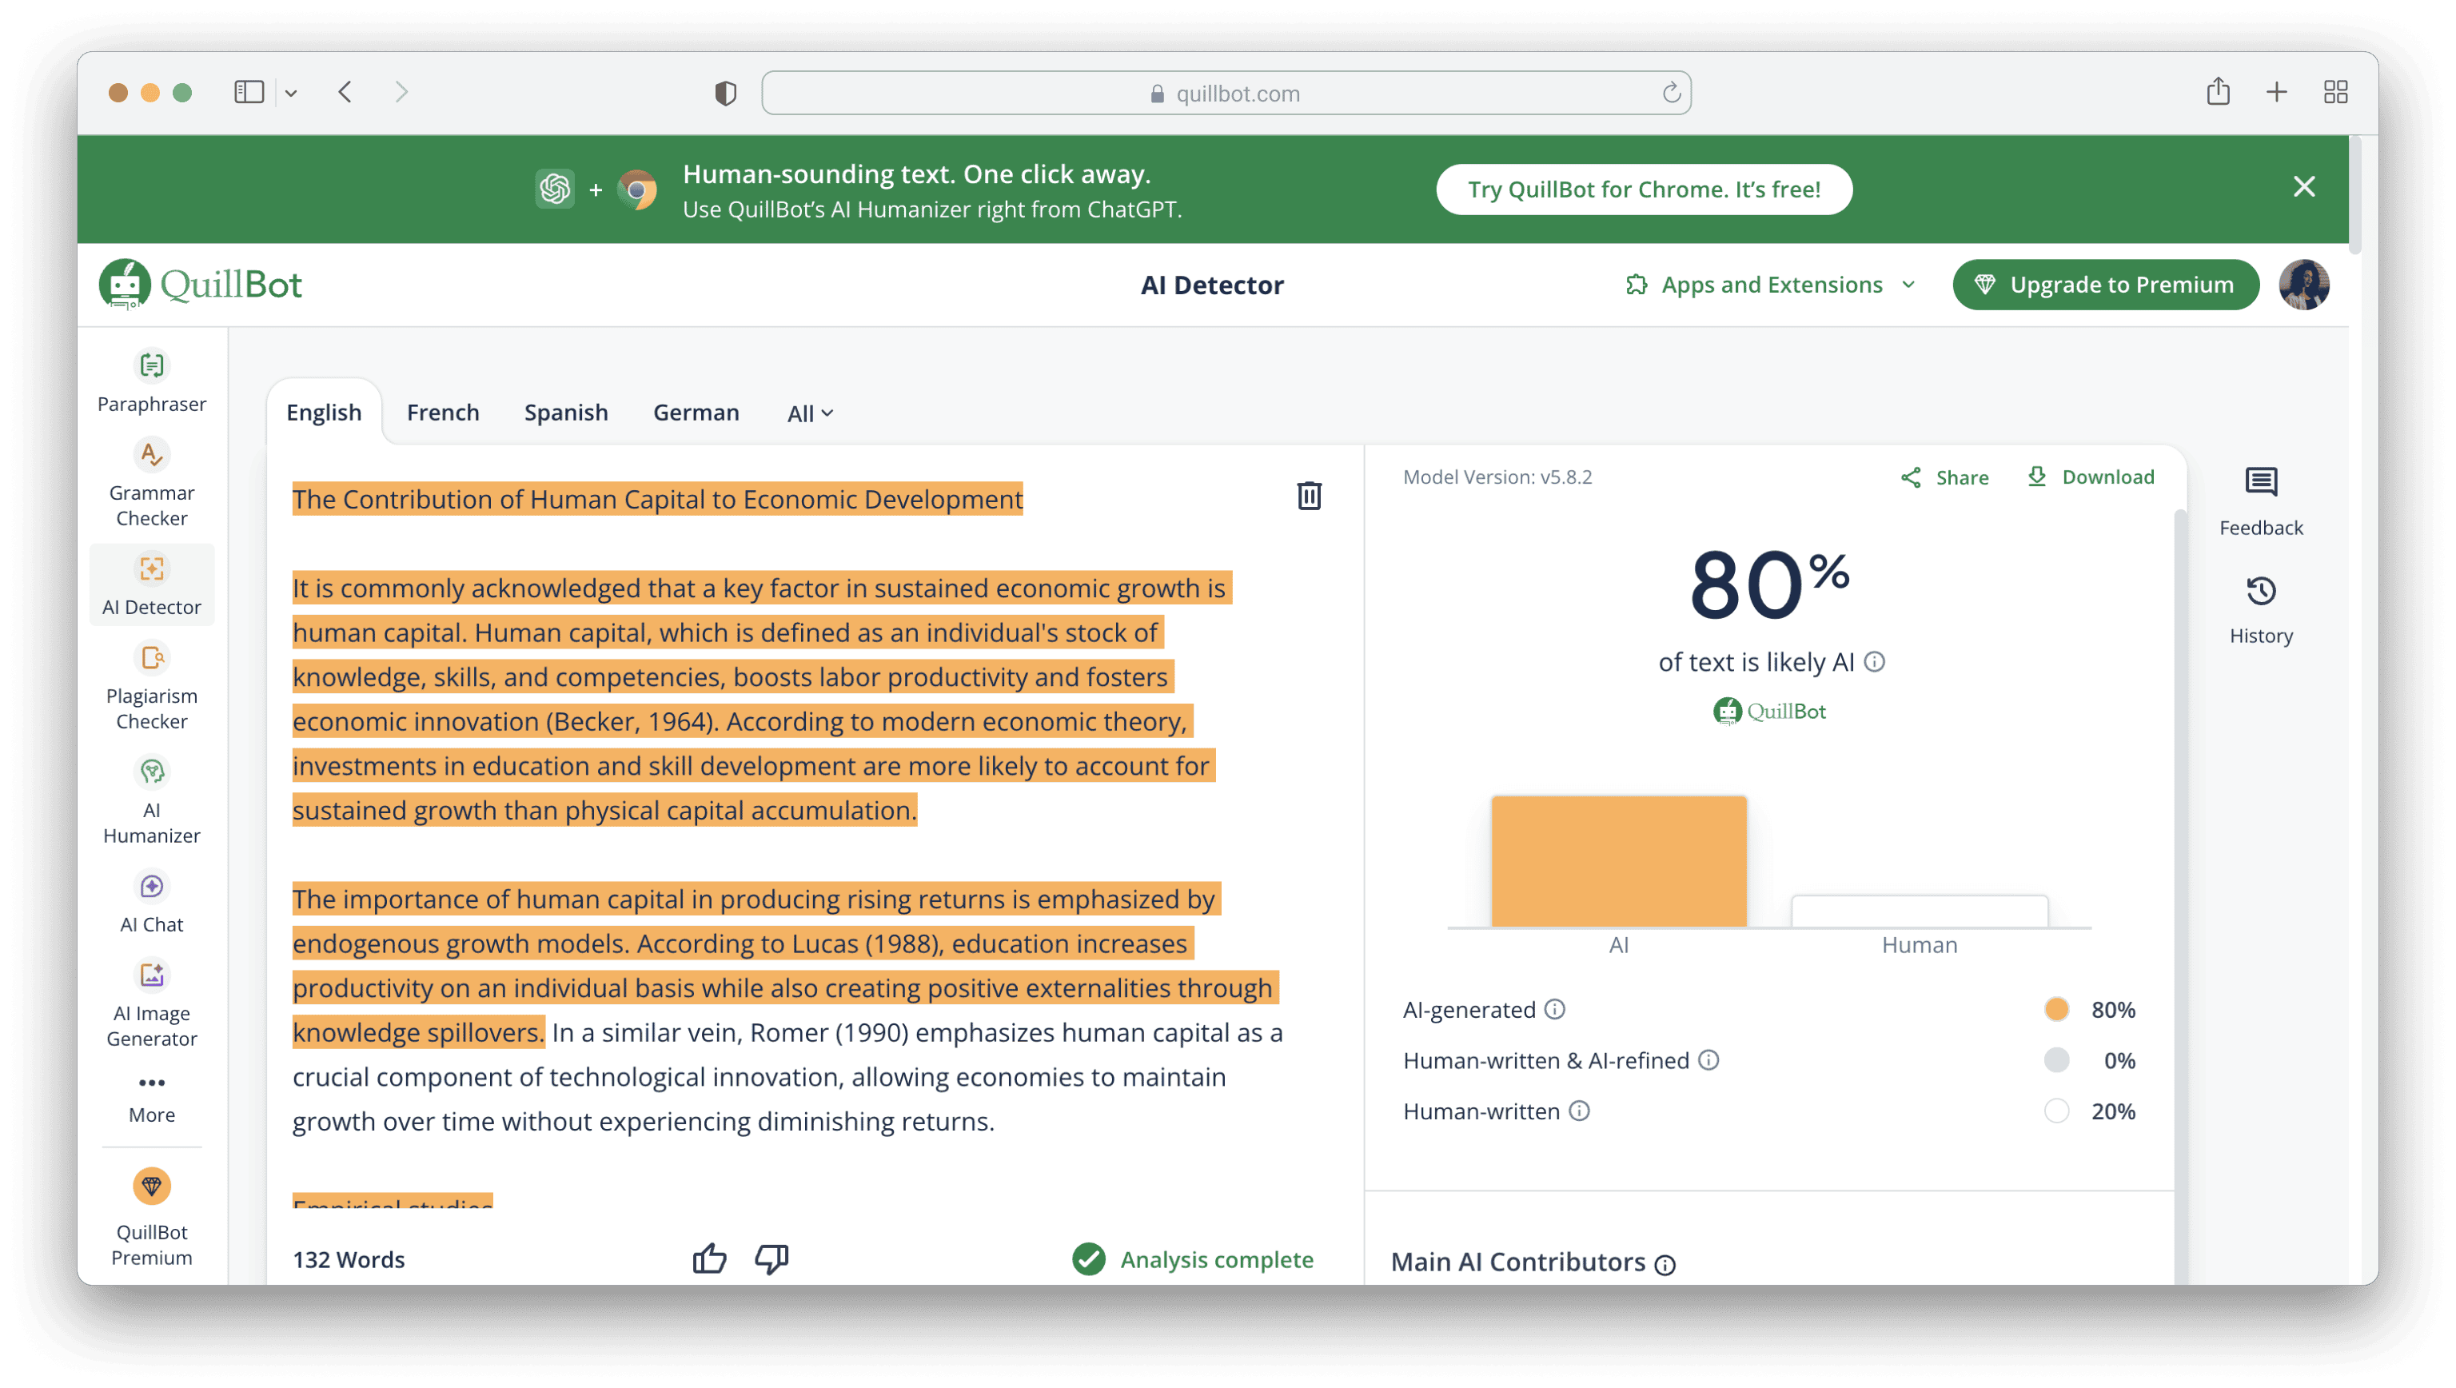
Task: Open the Paraphraser tool in sidebar
Action: (x=152, y=381)
